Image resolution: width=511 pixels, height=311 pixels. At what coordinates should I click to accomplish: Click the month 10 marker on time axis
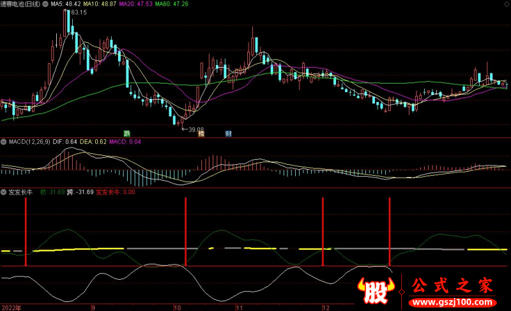[176, 307]
